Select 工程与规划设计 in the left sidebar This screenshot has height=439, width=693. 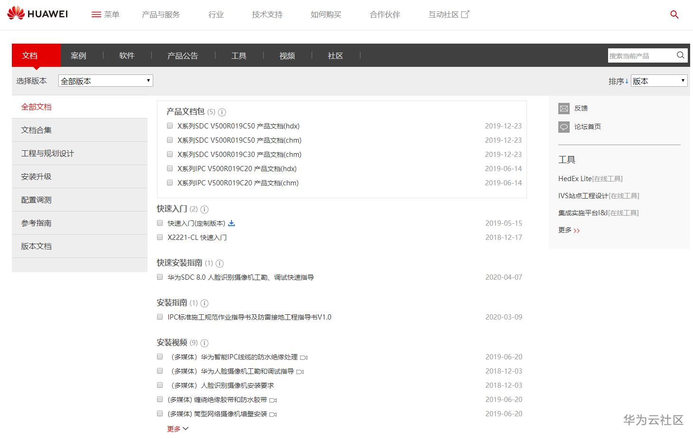(x=80, y=154)
